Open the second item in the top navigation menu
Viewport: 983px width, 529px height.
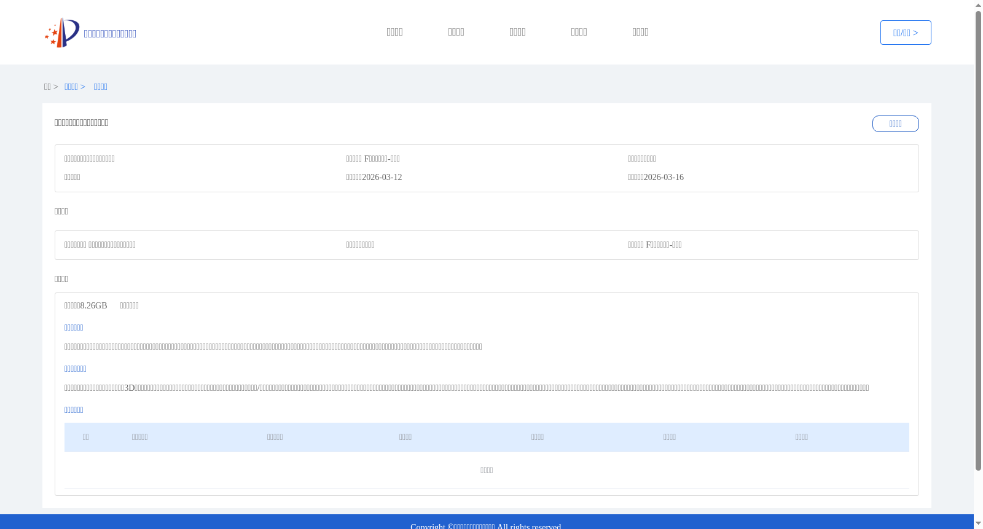(456, 32)
